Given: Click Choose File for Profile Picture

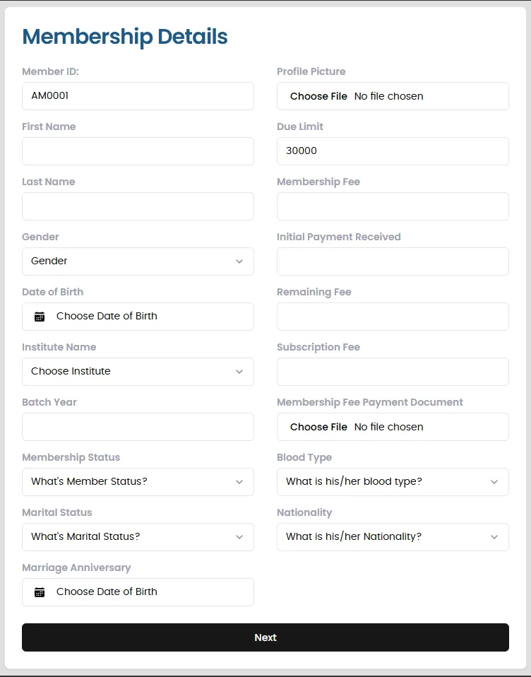Looking at the screenshot, I should 318,96.
